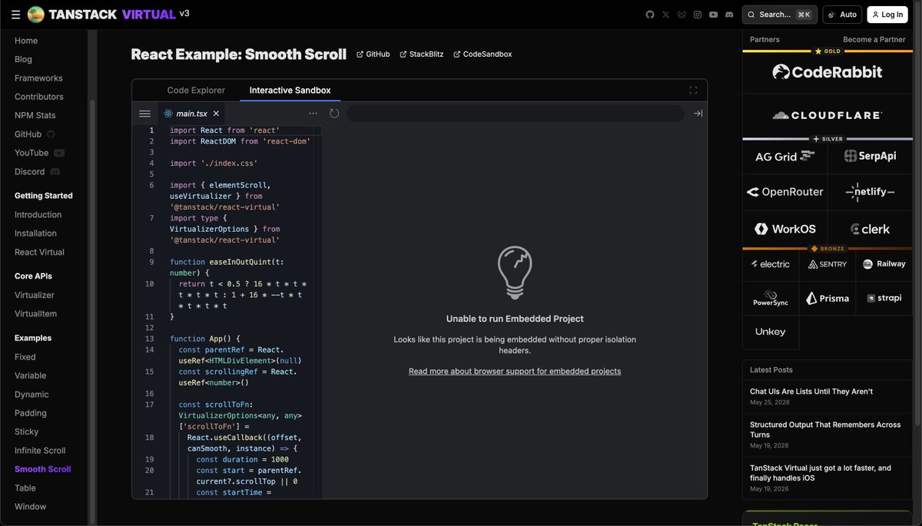Collapse the preview panel arrow icon

click(x=698, y=114)
